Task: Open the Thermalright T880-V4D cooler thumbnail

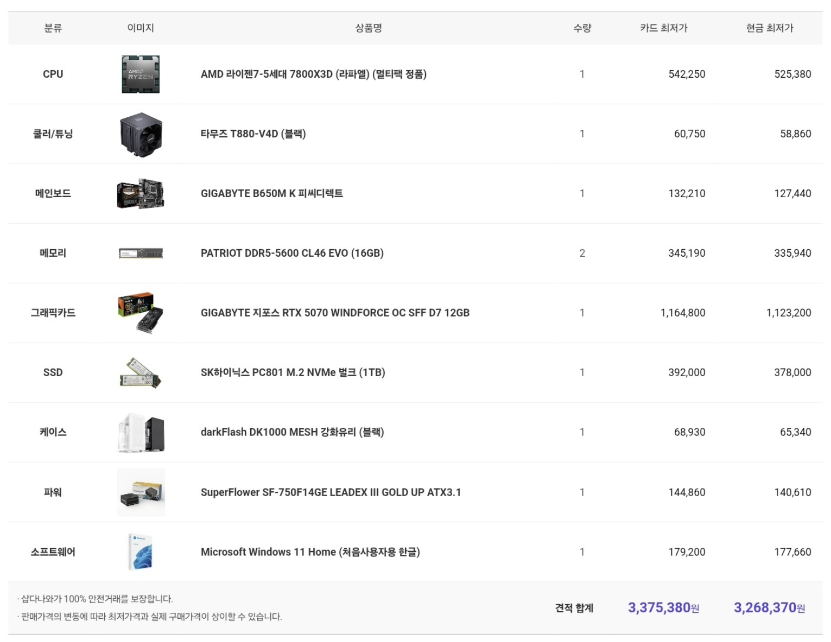Action: pyautogui.click(x=140, y=134)
